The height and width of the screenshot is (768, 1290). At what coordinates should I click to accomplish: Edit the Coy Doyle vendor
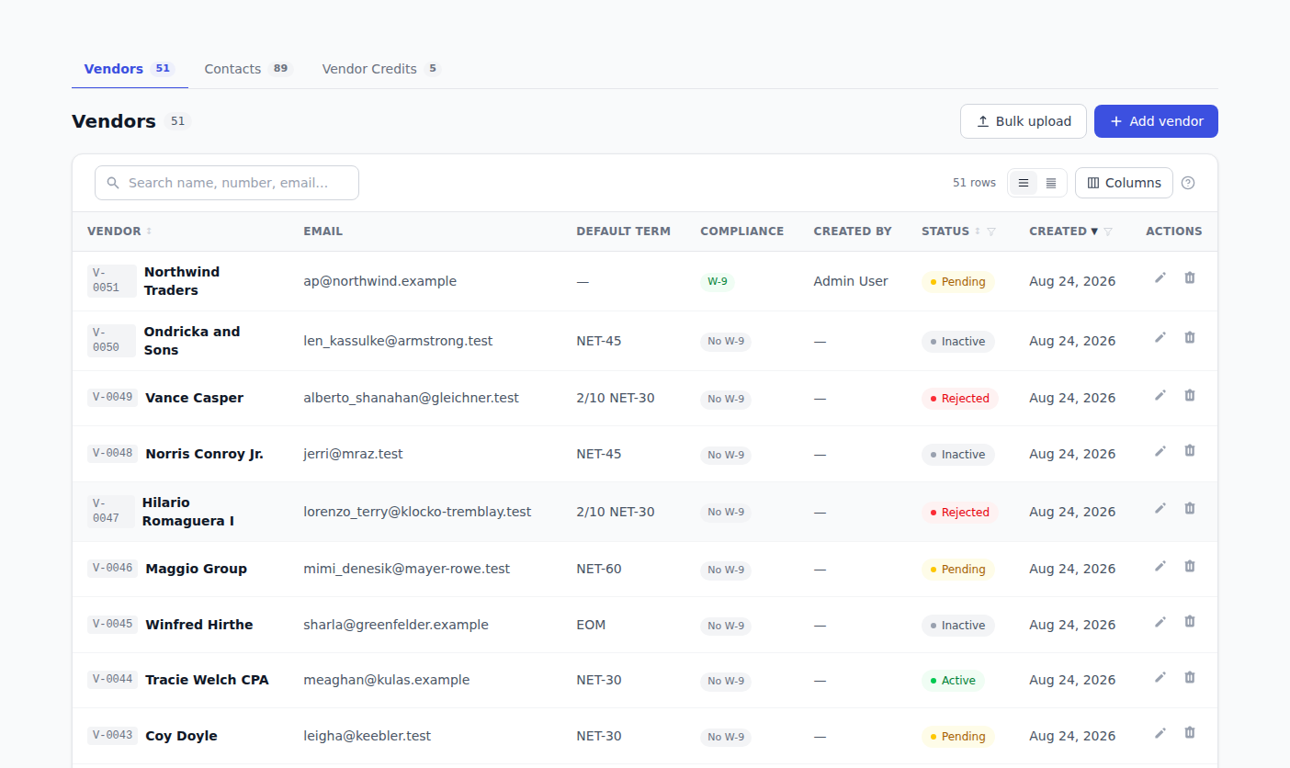(x=1160, y=732)
